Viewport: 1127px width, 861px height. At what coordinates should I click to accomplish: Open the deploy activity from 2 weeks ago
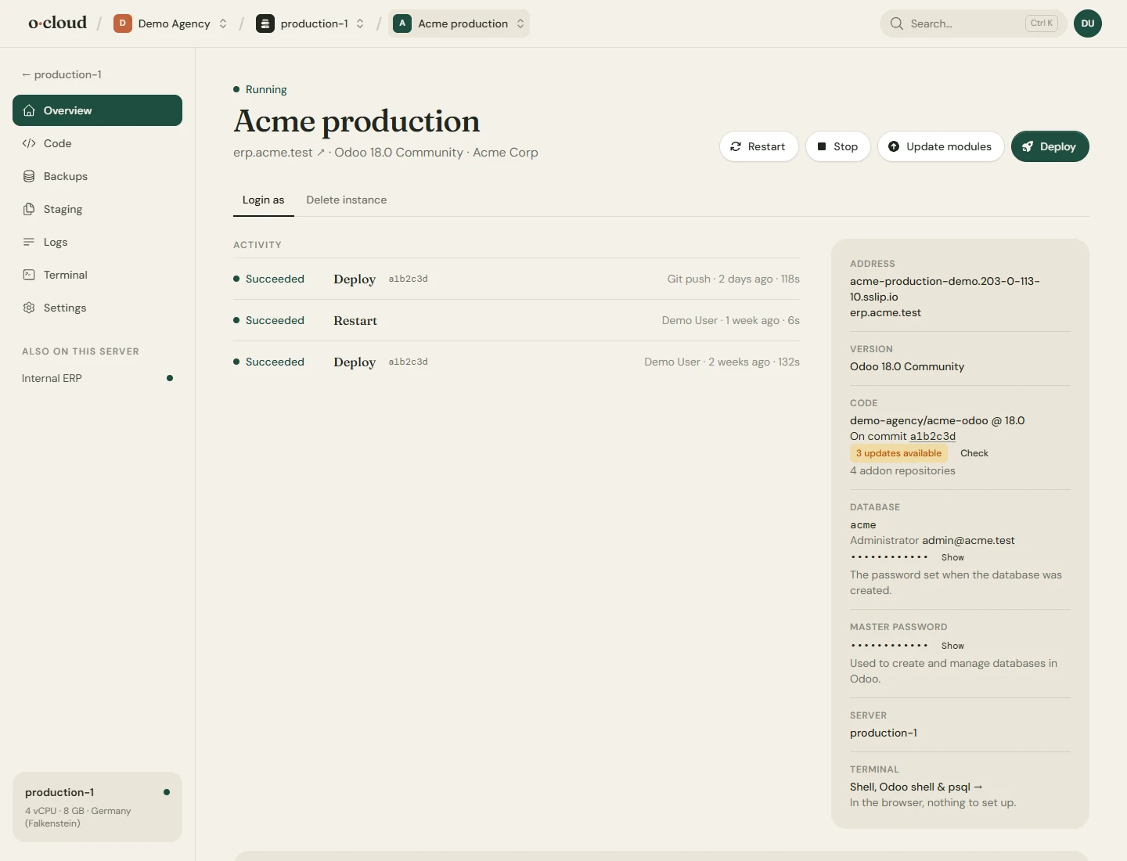pyautogui.click(x=517, y=362)
